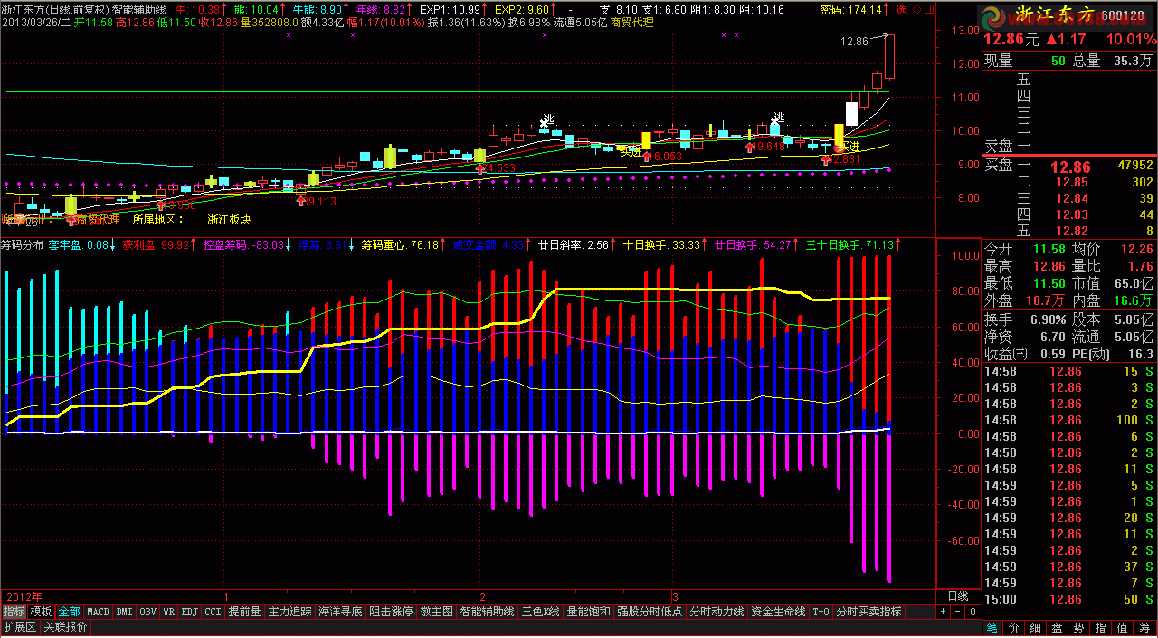Click the diamond icon beside 选
Screen dimensions: 1158x638
[x=916, y=10]
